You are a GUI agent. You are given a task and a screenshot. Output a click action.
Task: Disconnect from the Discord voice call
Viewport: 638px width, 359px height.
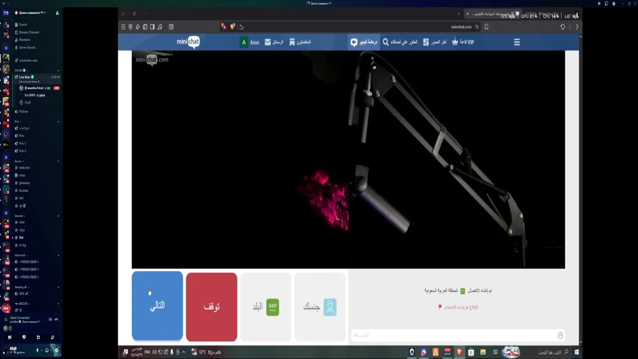pos(56,319)
